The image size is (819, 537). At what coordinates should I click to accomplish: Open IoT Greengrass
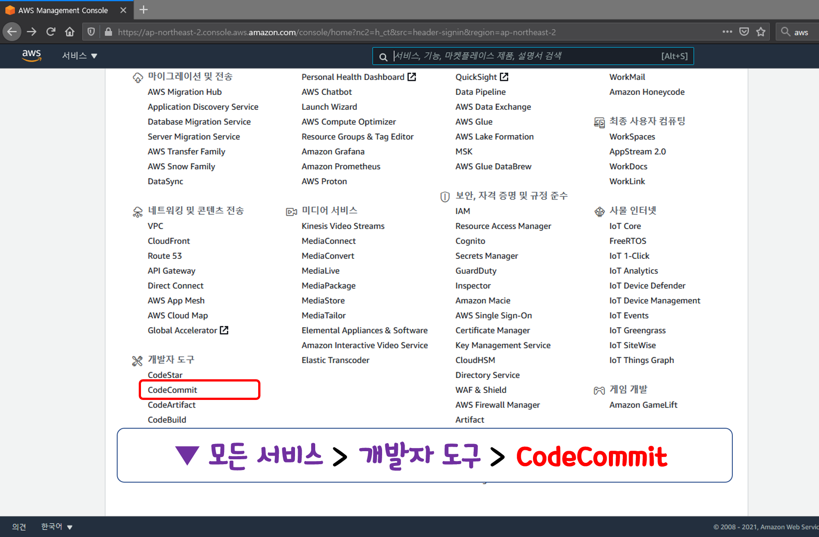[x=638, y=330]
